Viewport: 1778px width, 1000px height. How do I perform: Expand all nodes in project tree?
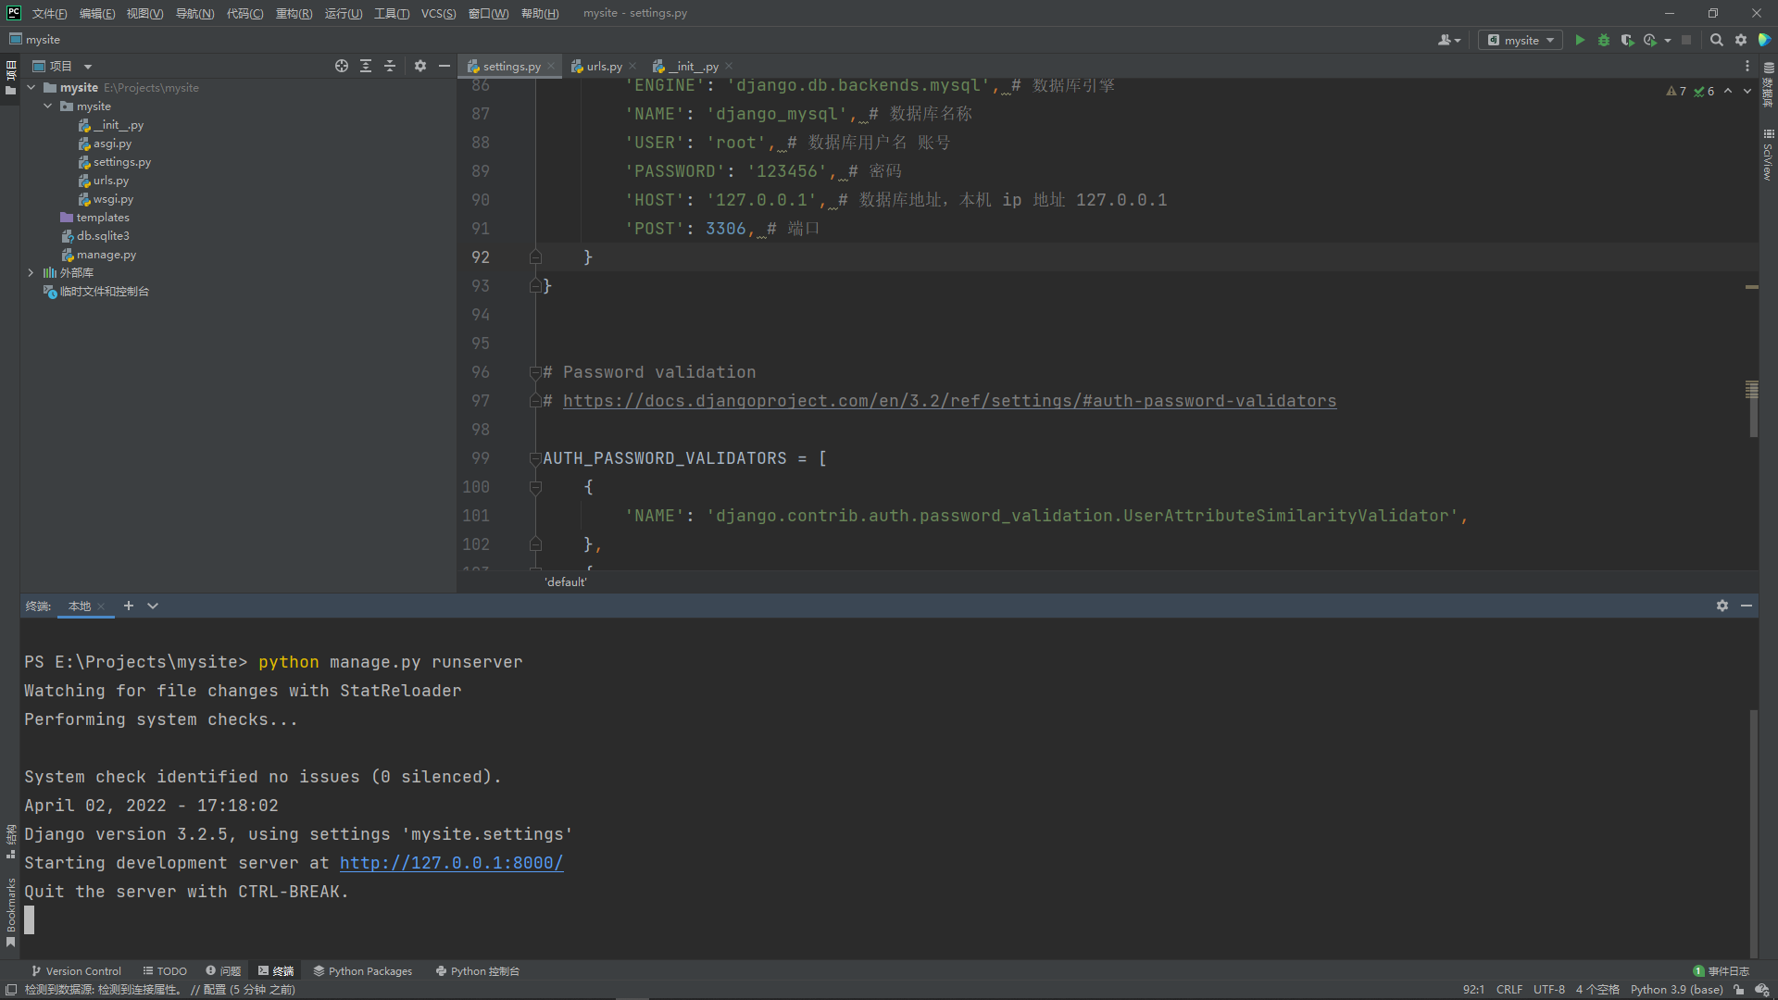tap(366, 66)
